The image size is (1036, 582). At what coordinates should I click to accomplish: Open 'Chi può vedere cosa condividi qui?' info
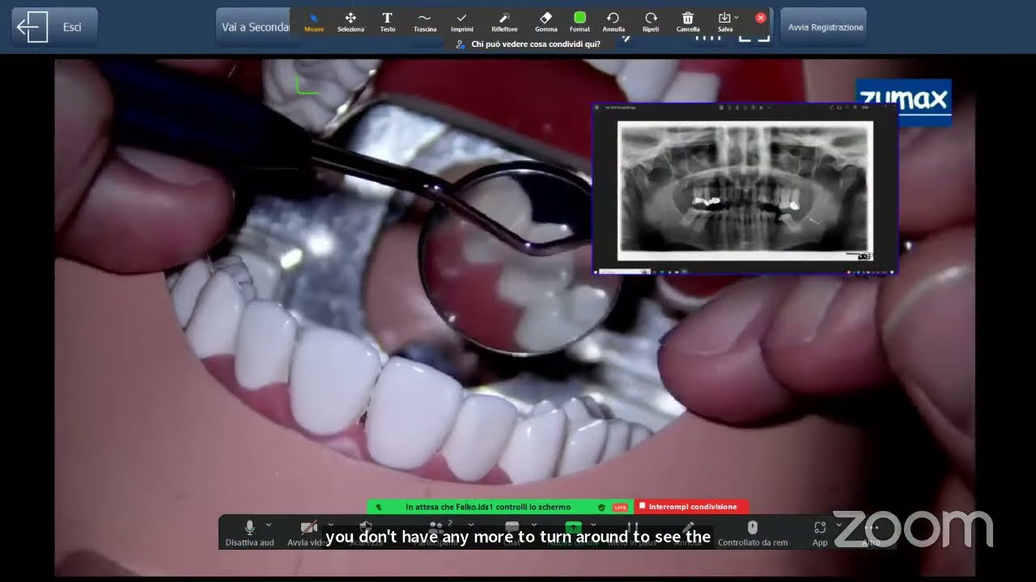529,44
